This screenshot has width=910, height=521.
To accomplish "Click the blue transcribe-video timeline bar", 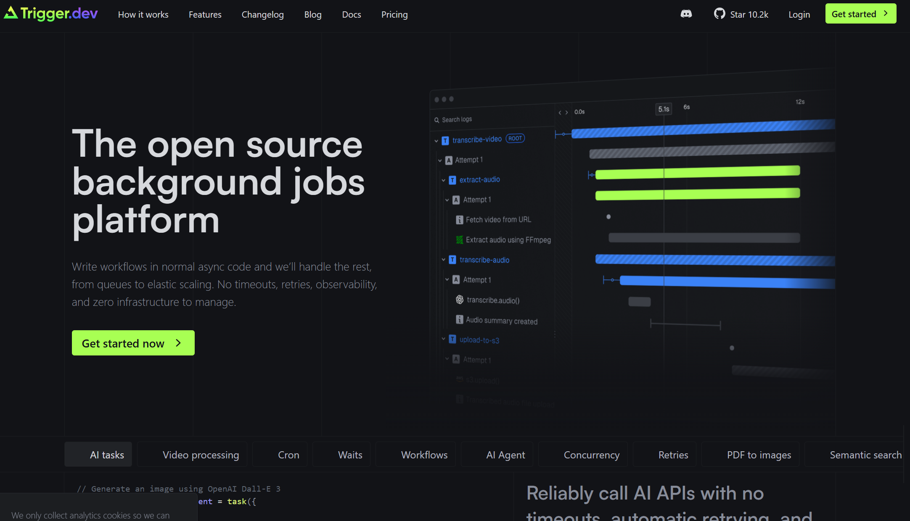I will pos(703,129).
